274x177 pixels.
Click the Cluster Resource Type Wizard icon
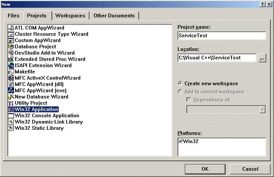point(11,34)
